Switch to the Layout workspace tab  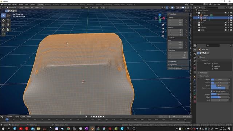coord(40,5)
